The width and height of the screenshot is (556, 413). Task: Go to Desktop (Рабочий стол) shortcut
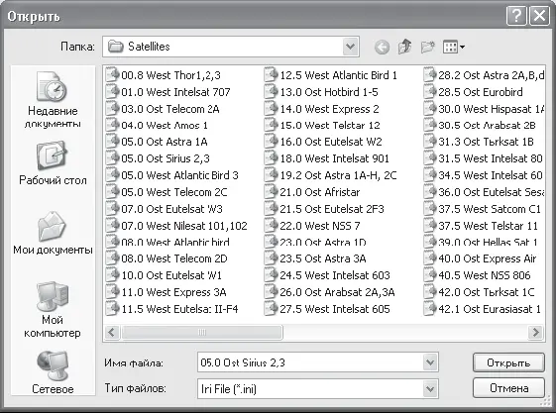pos(53,163)
